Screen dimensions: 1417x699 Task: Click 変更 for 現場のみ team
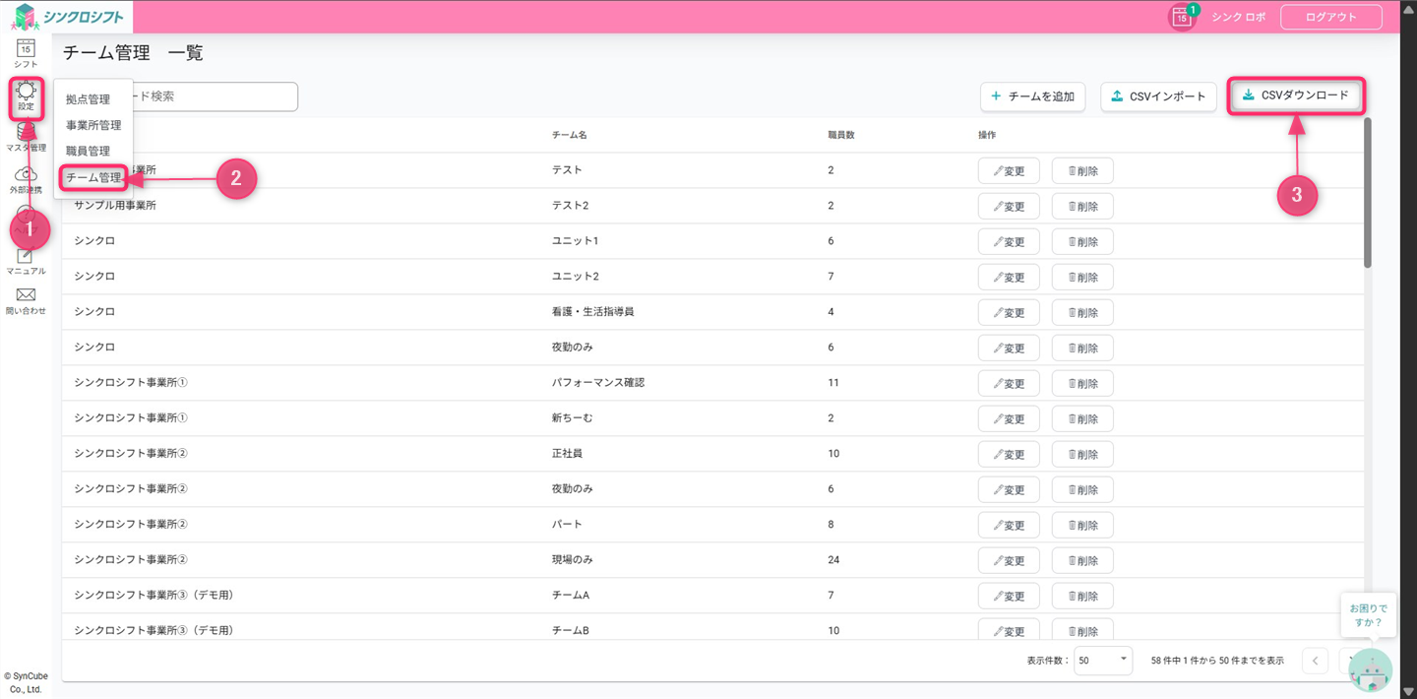(1009, 560)
